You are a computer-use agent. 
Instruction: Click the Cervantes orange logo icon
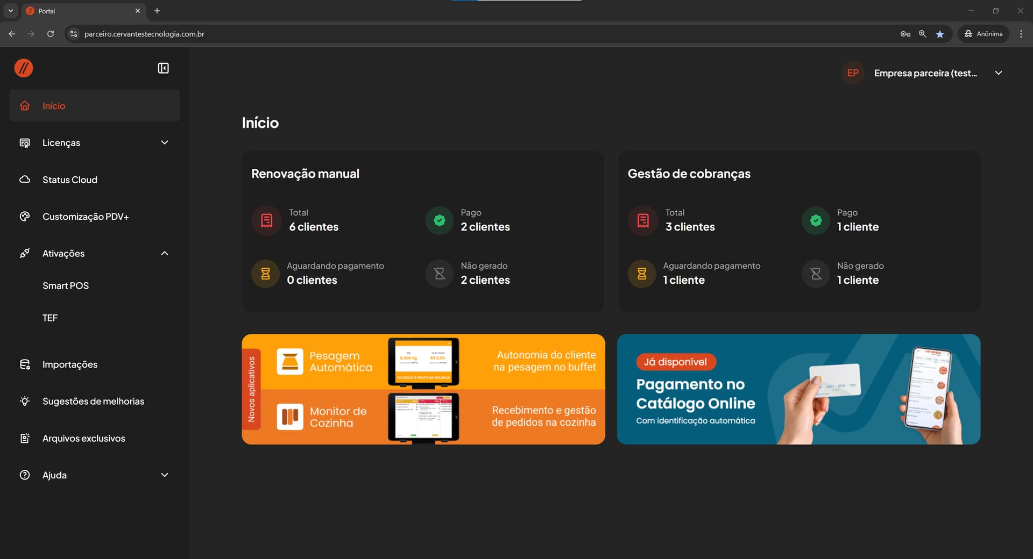pyautogui.click(x=24, y=68)
